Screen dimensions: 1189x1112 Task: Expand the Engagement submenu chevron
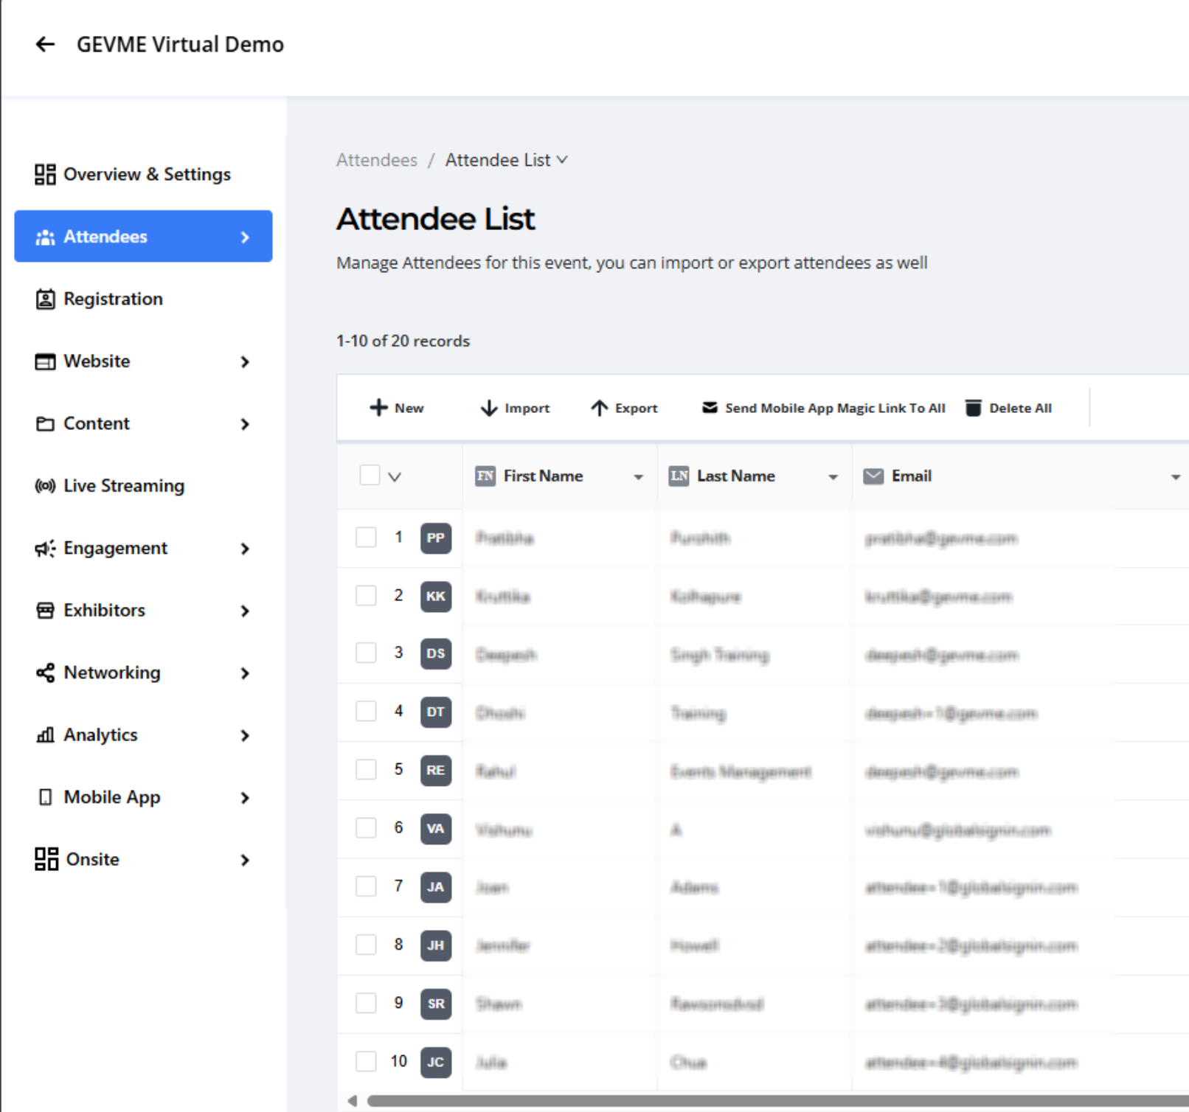pyautogui.click(x=245, y=549)
